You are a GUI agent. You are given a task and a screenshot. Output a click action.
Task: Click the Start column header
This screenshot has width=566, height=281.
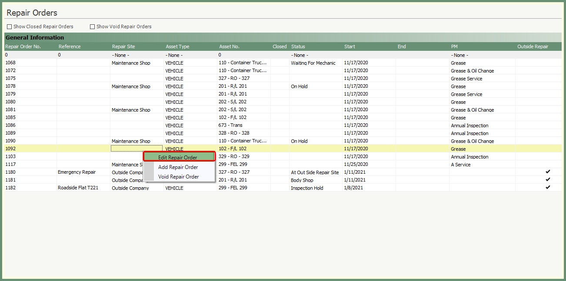coord(350,46)
